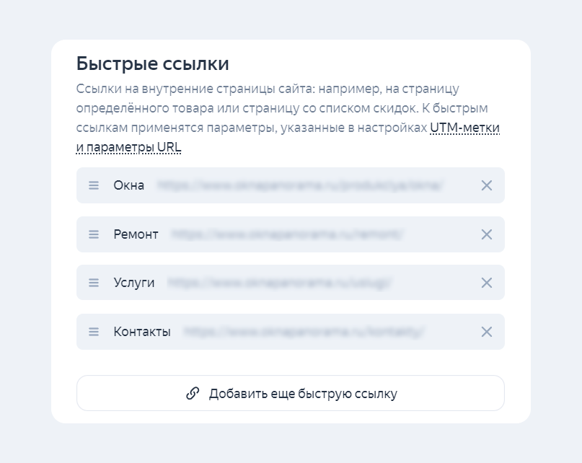Click the blurred URL of the Окна row

[299, 185]
